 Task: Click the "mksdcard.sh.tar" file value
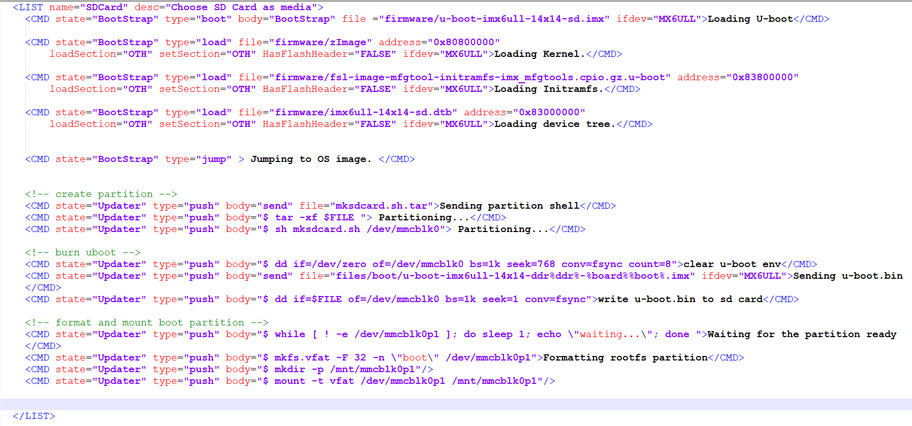(381, 206)
